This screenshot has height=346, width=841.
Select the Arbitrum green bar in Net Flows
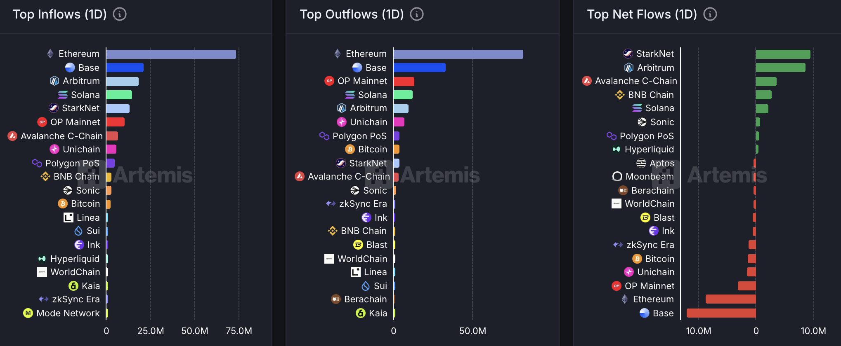pyautogui.click(x=781, y=68)
